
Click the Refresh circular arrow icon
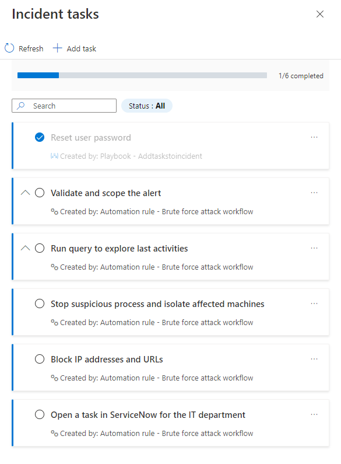9,48
